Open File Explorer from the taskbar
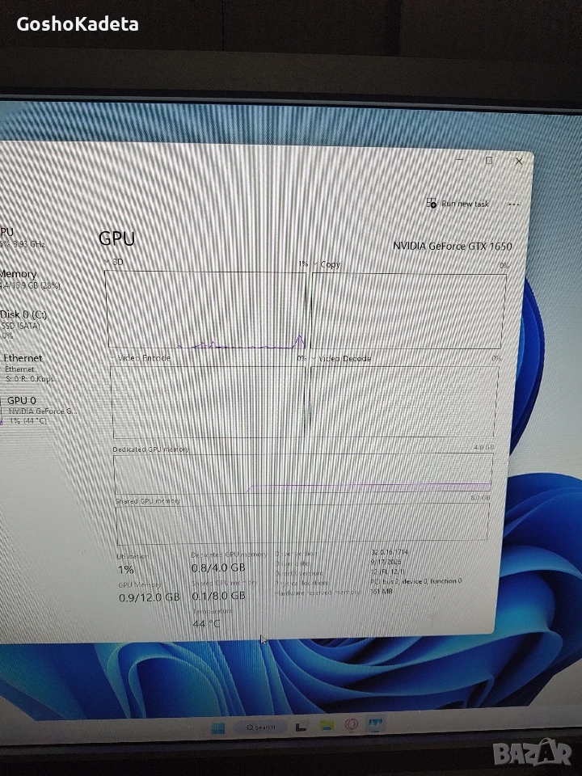 (327, 726)
